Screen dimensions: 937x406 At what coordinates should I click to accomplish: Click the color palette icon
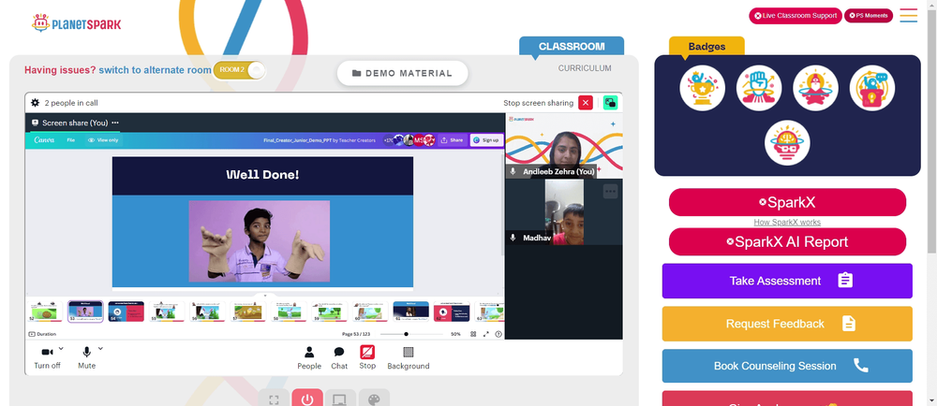tap(374, 399)
